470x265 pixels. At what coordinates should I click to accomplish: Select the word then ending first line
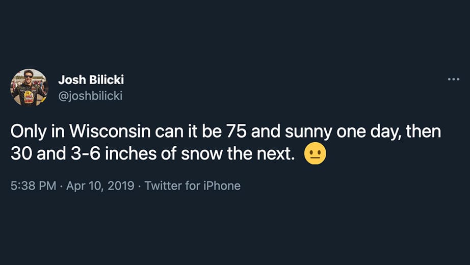pyautogui.click(x=423, y=131)
